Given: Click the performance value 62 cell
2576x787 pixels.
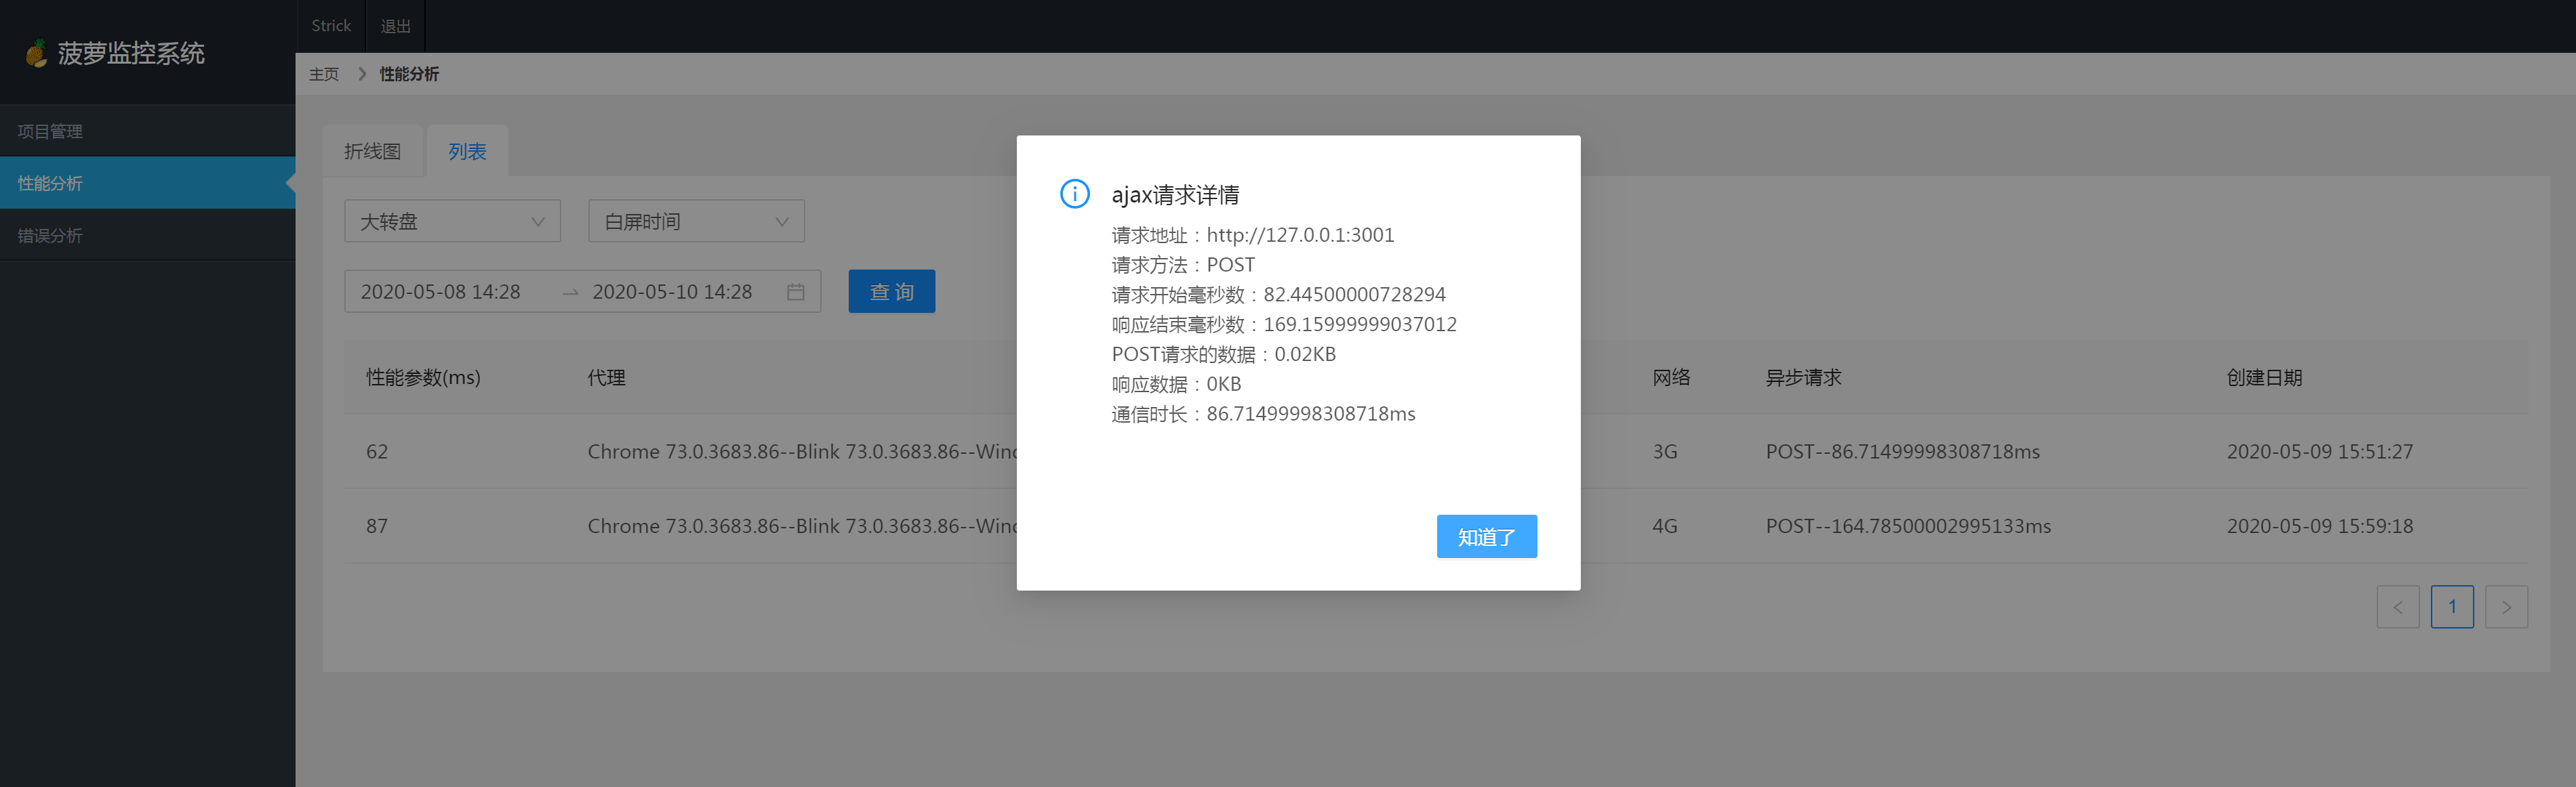Looking at the screenshot, I should coord(377,452).
